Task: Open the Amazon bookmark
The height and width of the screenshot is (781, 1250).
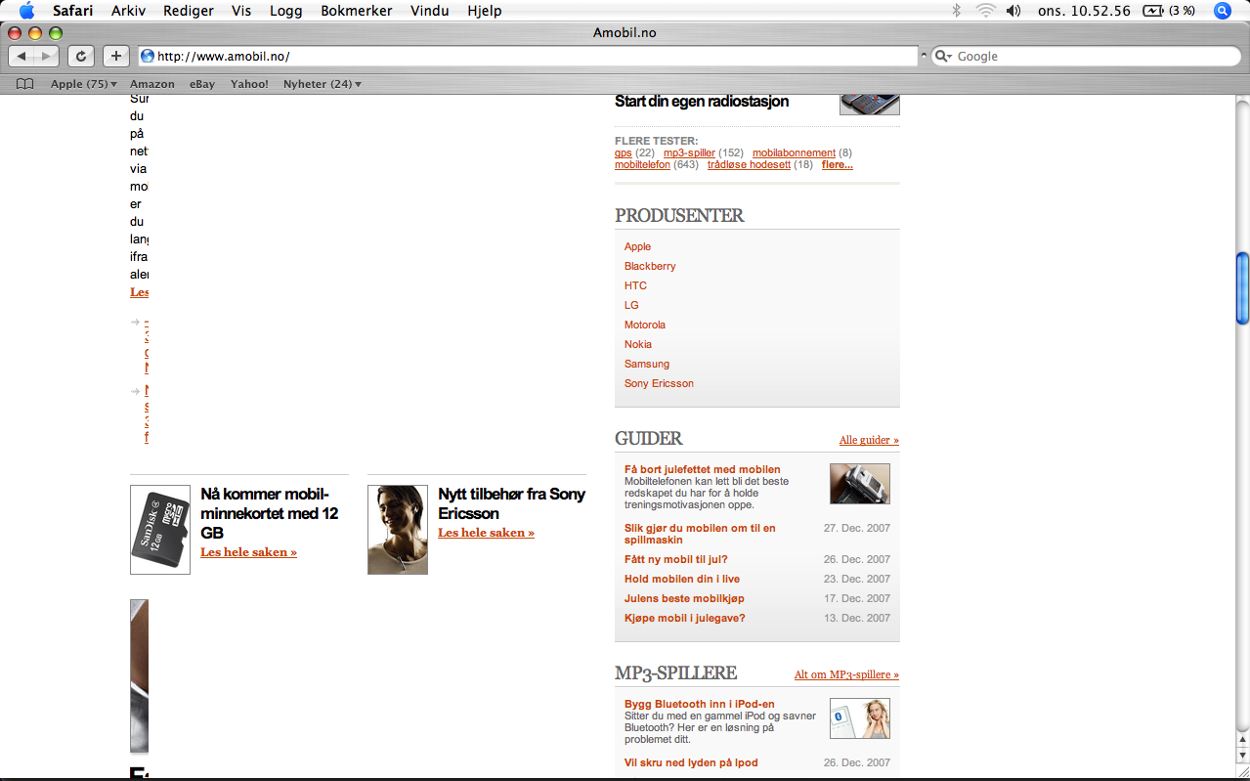Action: pos(152,84)
